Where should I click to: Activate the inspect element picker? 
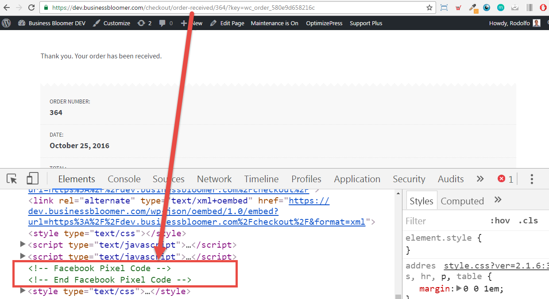tap(12, 179)
